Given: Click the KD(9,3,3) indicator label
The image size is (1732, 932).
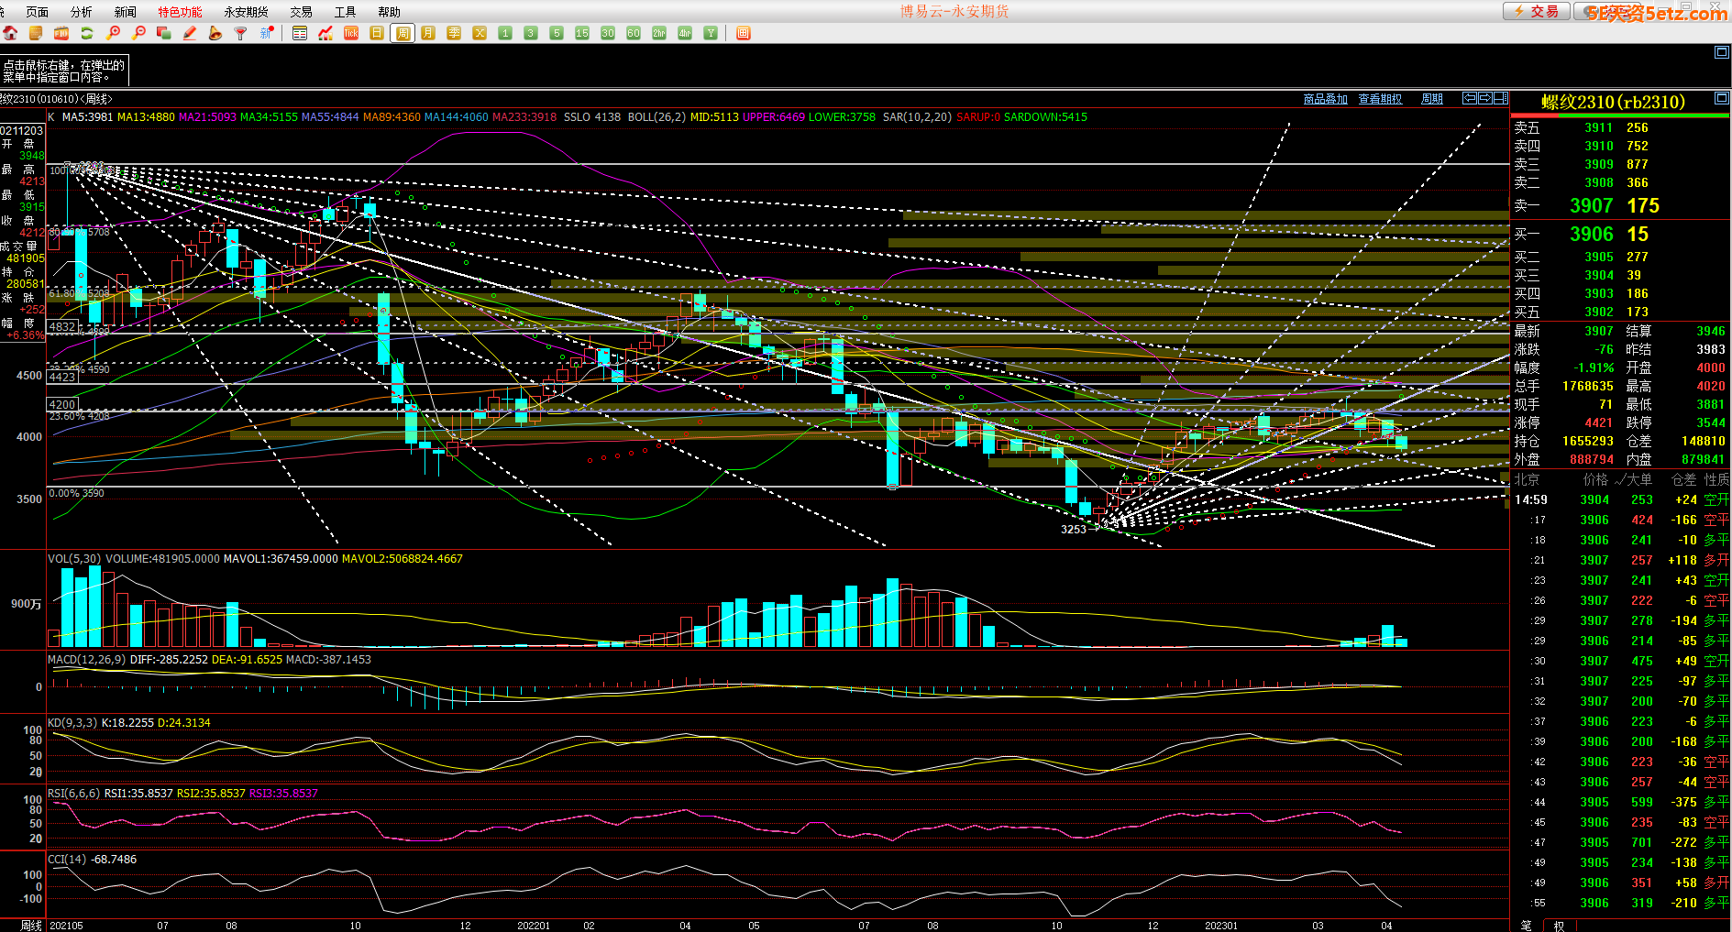Looking at the screenshot, I should point(72,723).
